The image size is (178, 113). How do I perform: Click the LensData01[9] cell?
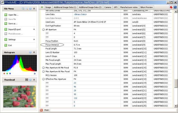point(139,45)
